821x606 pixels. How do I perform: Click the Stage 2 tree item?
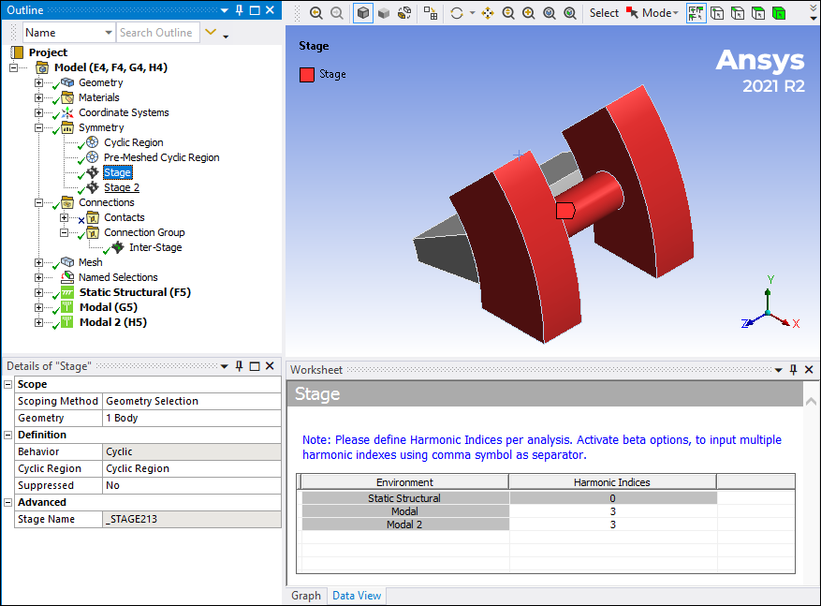click(x=122, y=187)
